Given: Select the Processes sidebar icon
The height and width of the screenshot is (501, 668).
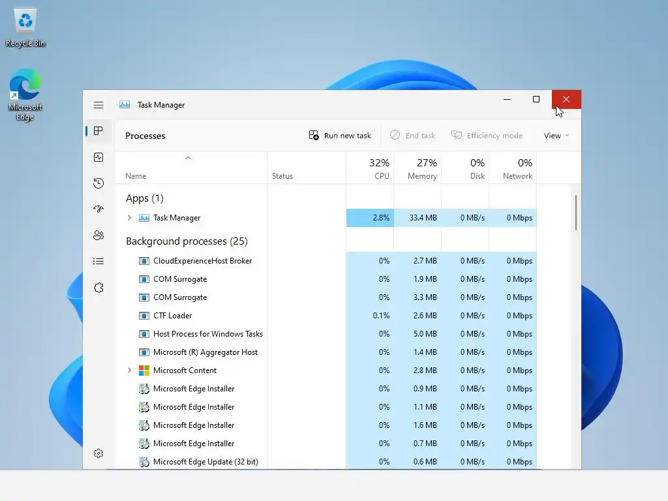Looking at the screenshot, I should [99, 130].
